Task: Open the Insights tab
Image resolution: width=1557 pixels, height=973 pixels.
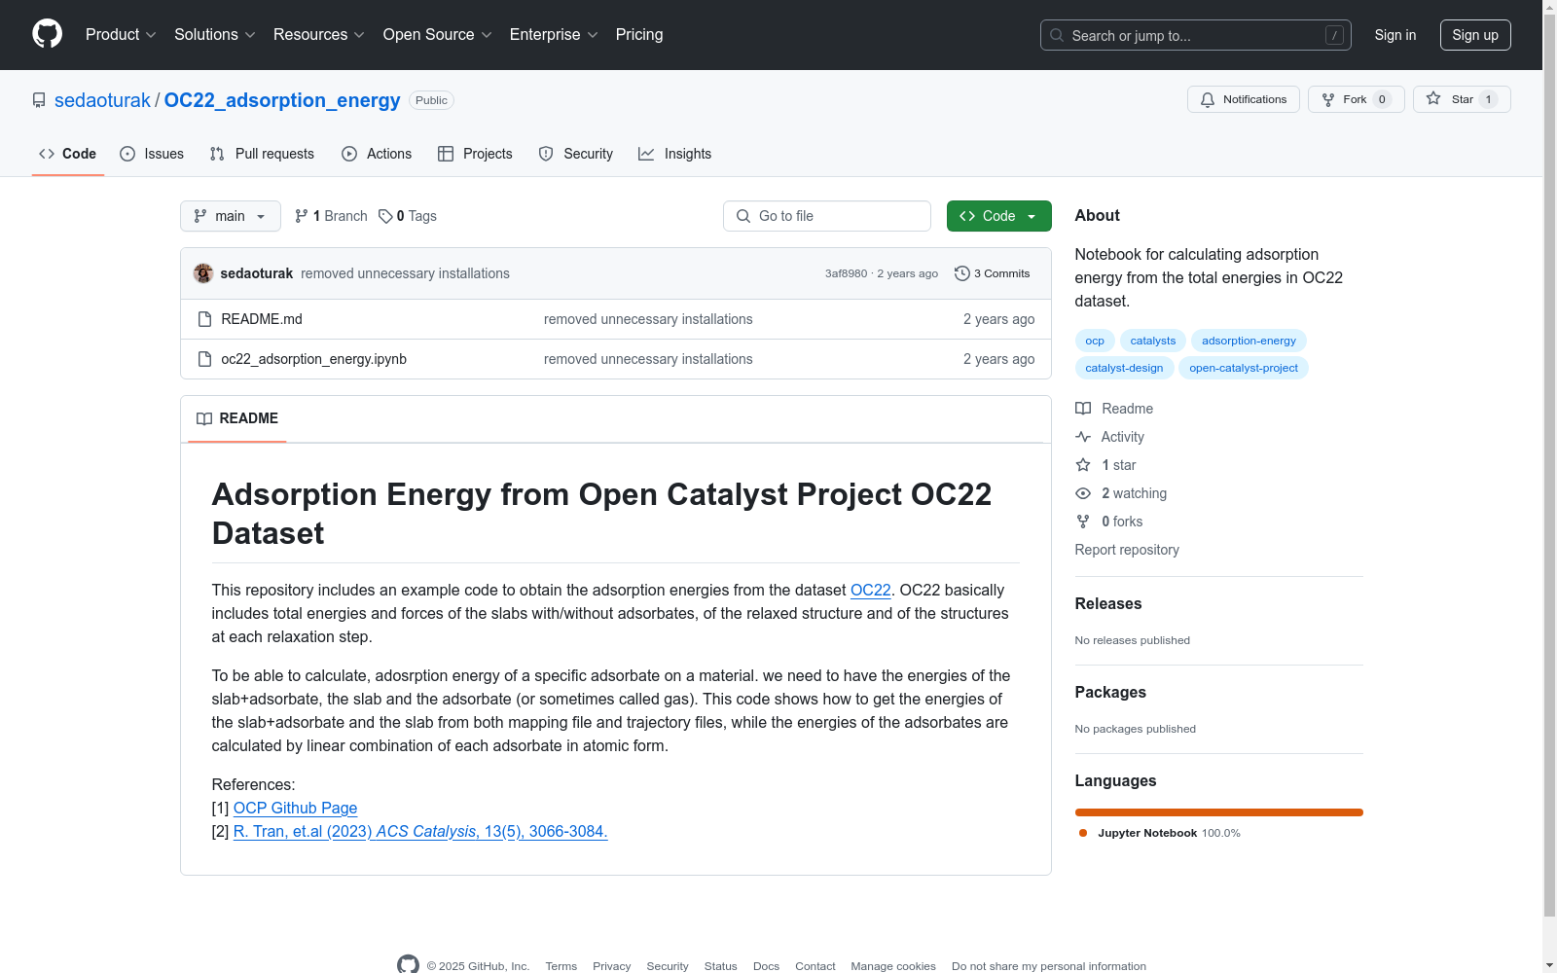Action: [675, 154]
